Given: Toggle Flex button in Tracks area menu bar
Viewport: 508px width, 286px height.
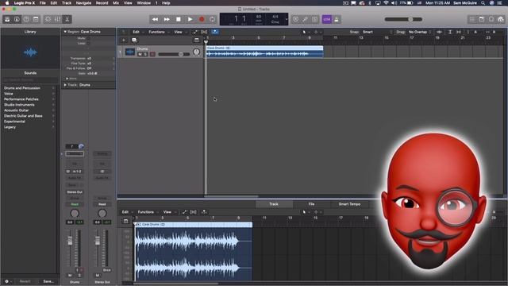Looking at the screenshot, I should tap(204, 32).
